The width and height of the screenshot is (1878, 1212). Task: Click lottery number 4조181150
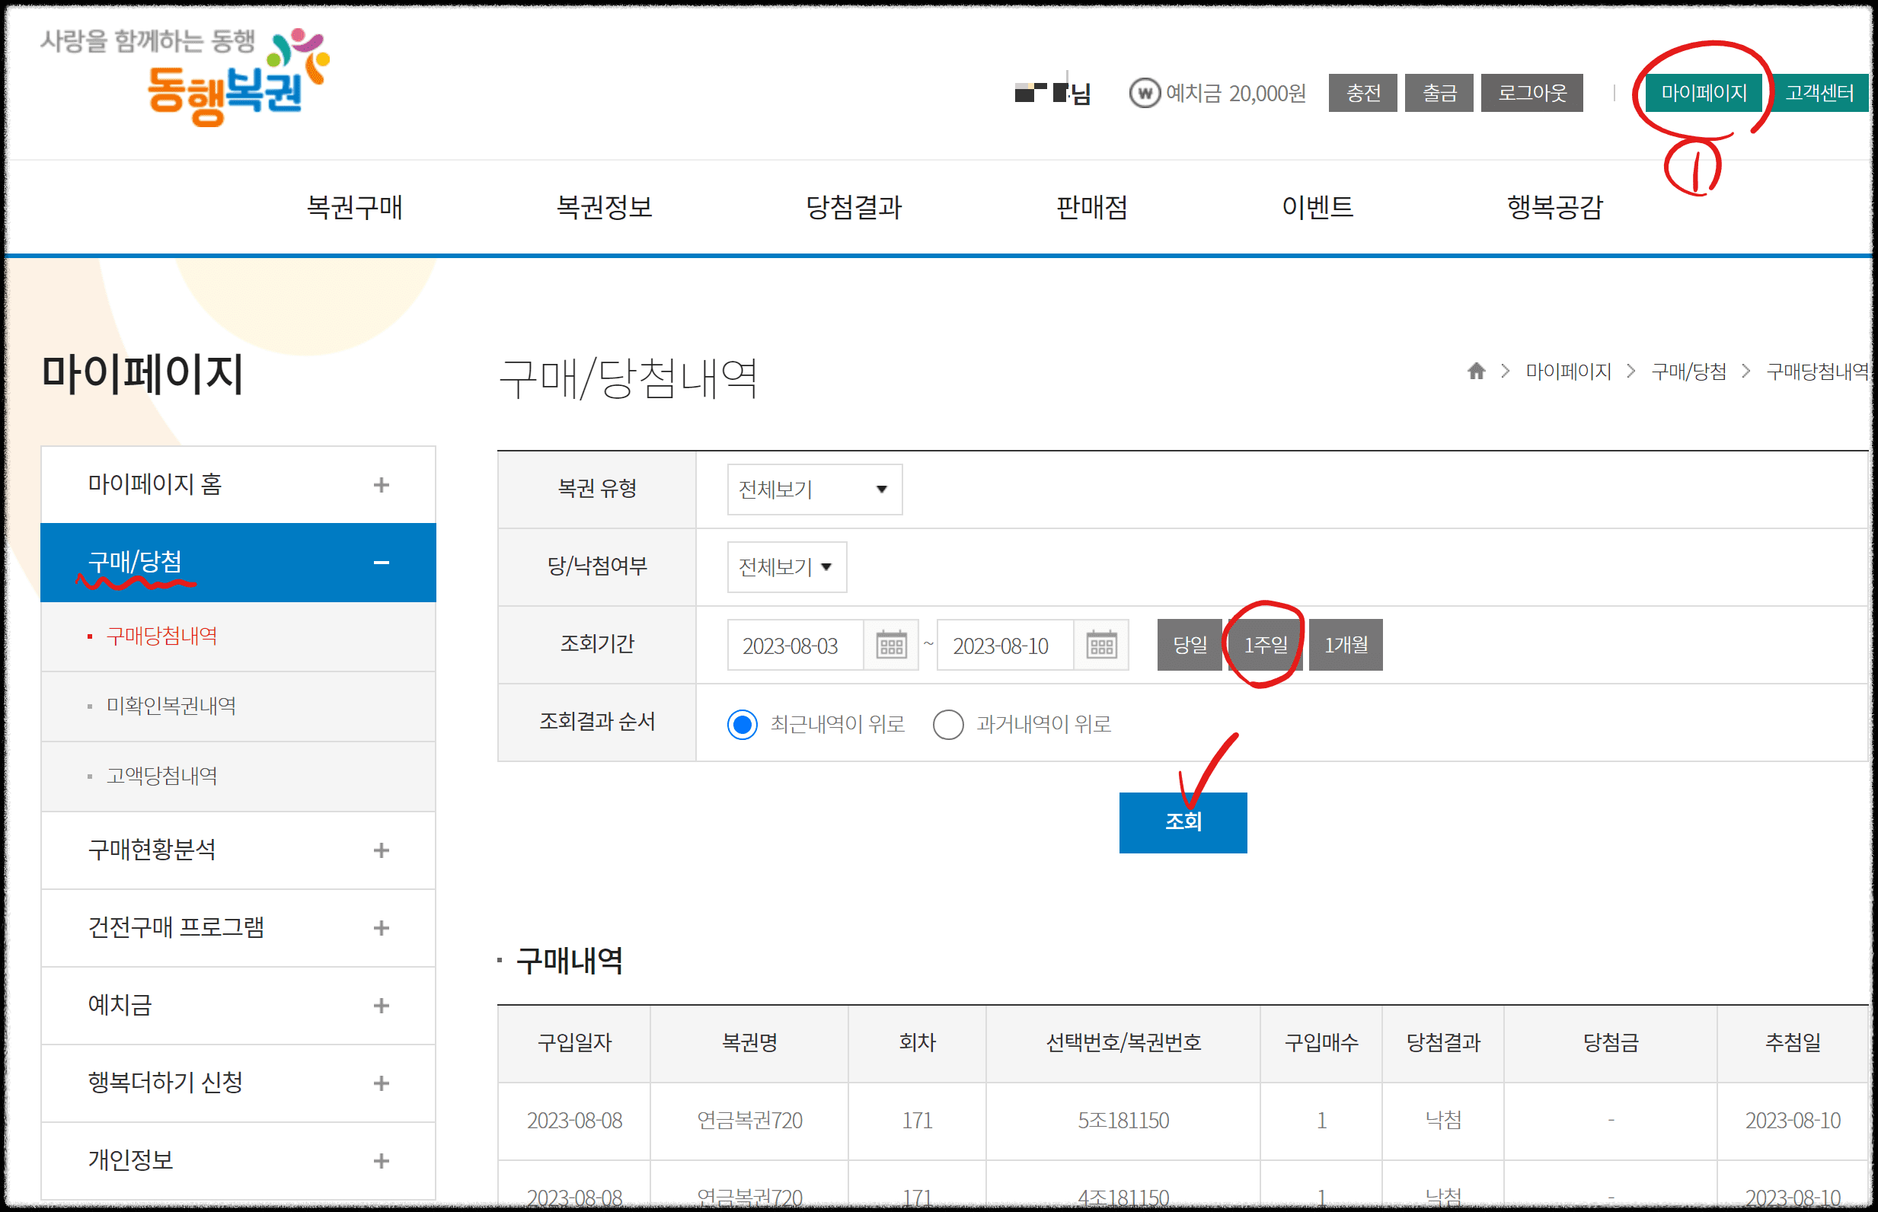(x=1123, y=1198)
